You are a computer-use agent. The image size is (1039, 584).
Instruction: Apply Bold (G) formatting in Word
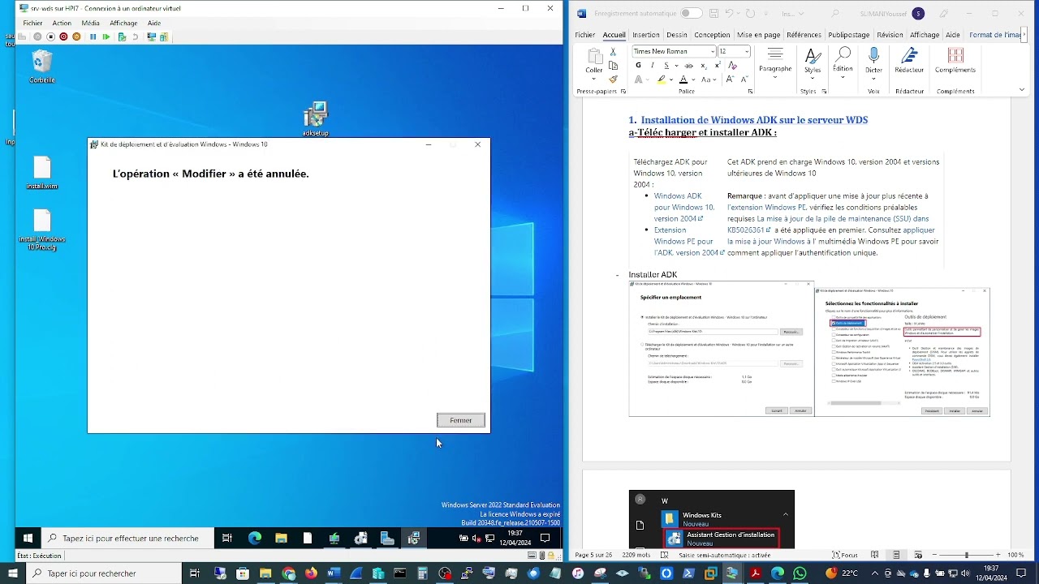pos(638,65)
